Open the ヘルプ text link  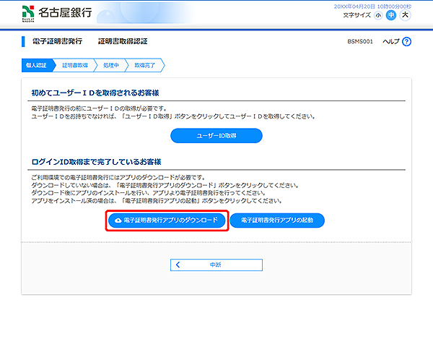pos(390,42)
